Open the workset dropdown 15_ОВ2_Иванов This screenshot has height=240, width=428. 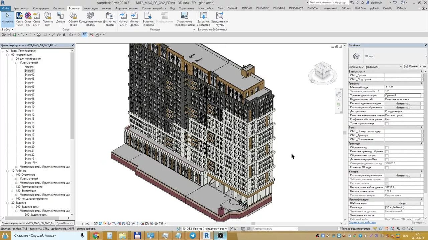point(204,229)
